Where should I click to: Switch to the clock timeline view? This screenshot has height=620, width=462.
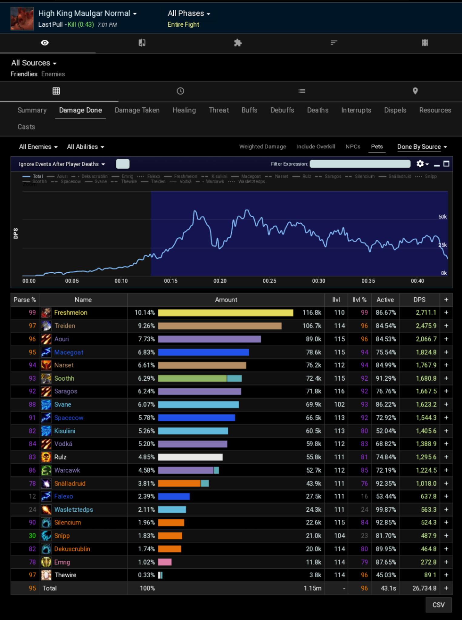click(180, 91)
